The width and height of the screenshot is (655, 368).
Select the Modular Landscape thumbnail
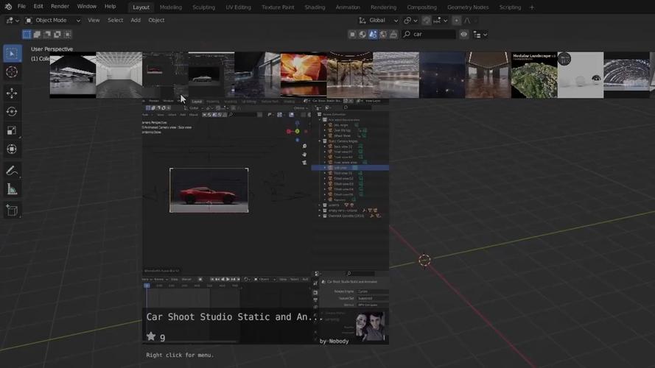pyautogui.click(x=534, y=75)
